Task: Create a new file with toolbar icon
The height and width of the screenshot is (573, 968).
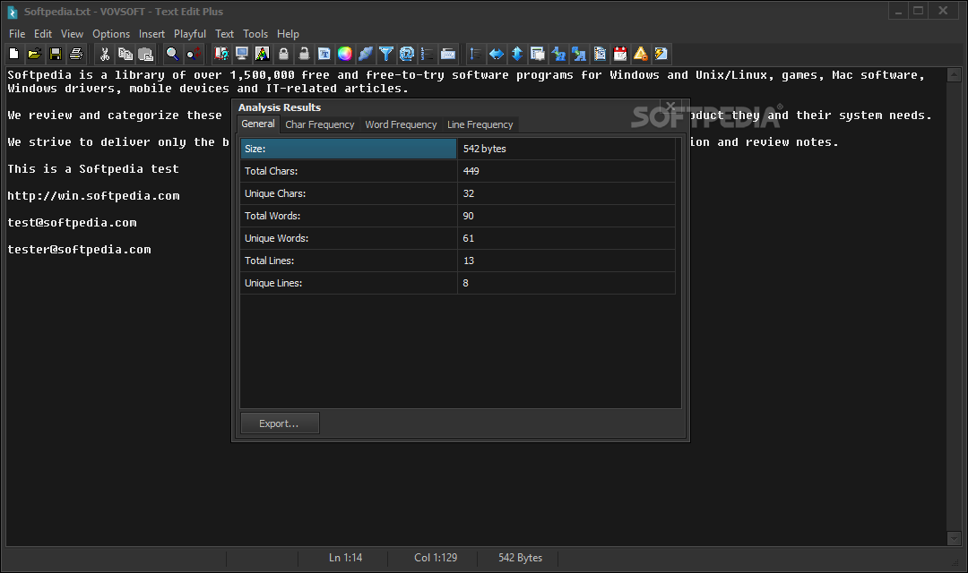Action: pos(13,55)
